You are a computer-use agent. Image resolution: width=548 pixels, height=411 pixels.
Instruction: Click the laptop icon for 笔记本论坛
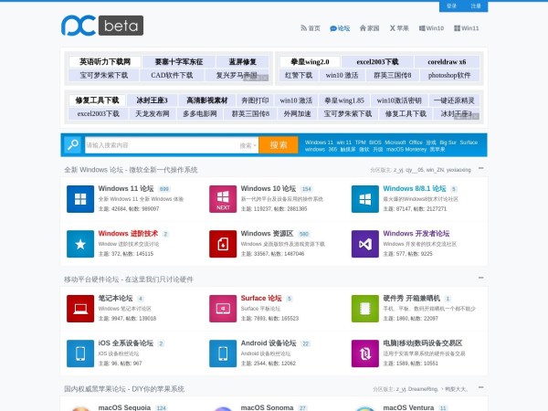coord(80,308)
